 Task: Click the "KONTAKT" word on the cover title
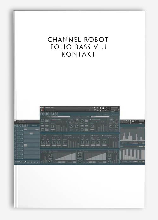pyautogui.click(x=78, y=54)
